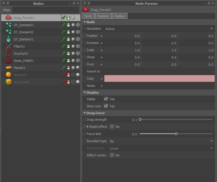This screenshot has width=217, height=182.
Task: Click the shaded sphere icon for torus_knot
Action: (78, 82)
